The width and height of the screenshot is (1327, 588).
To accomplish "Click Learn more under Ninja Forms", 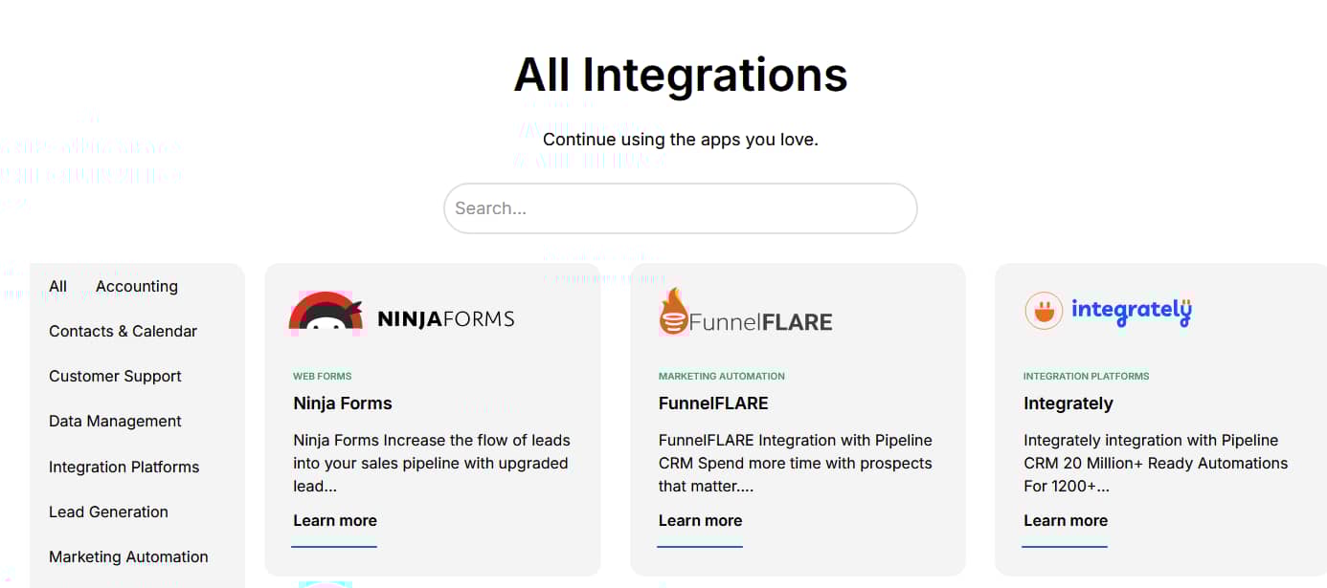I will [334, 520].
